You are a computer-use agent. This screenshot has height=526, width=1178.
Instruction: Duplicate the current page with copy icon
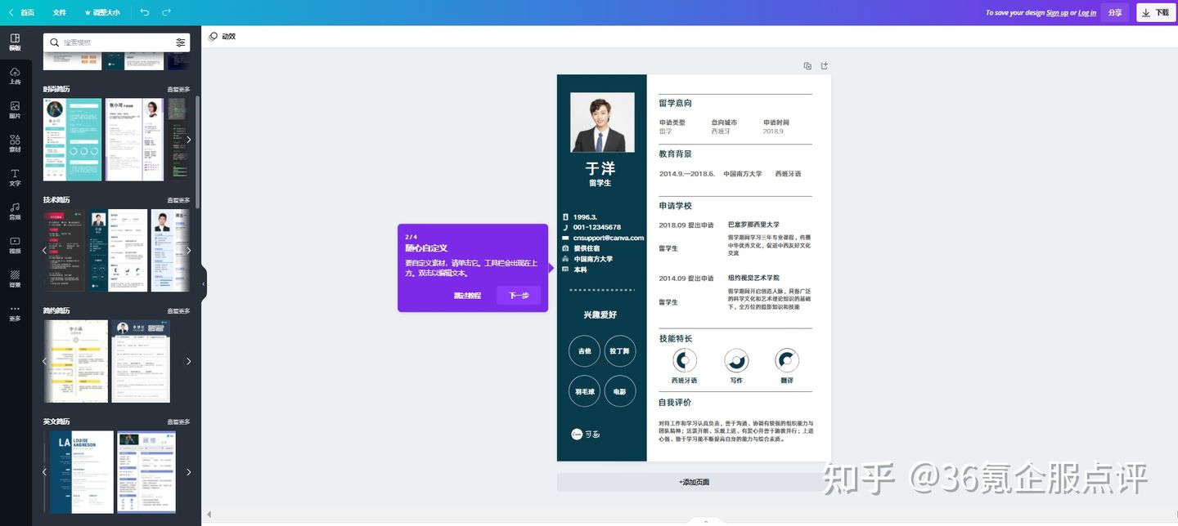806,65
